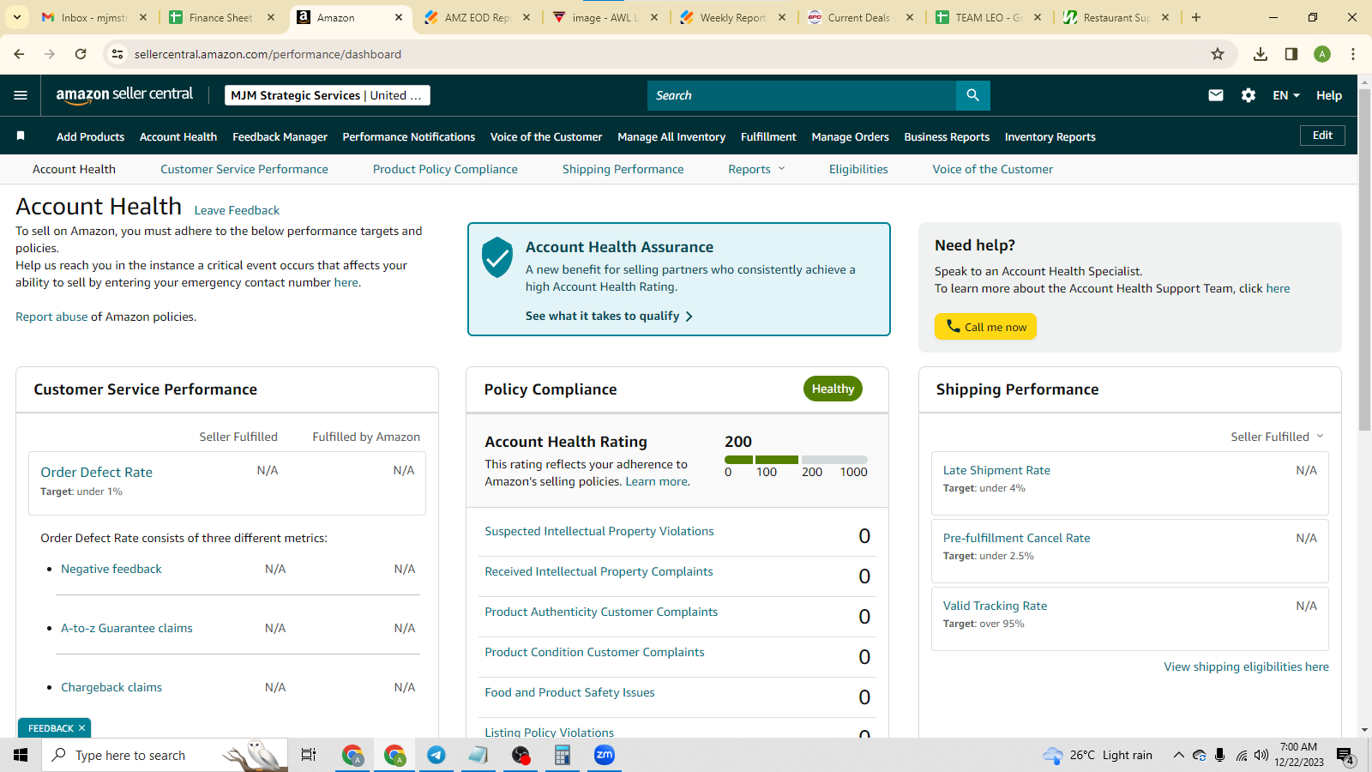Click the Healthy status badge
This screenshot has height=772, width=1372.
(x=833, y=389)
